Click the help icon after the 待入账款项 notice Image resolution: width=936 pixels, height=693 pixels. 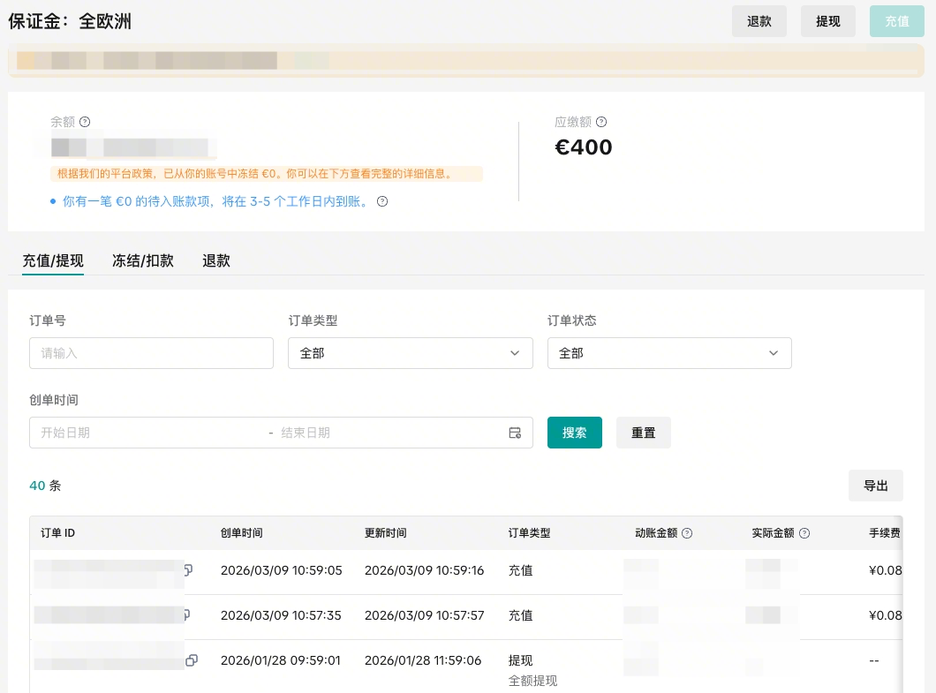pyautogui.click(x=382, y=201)
